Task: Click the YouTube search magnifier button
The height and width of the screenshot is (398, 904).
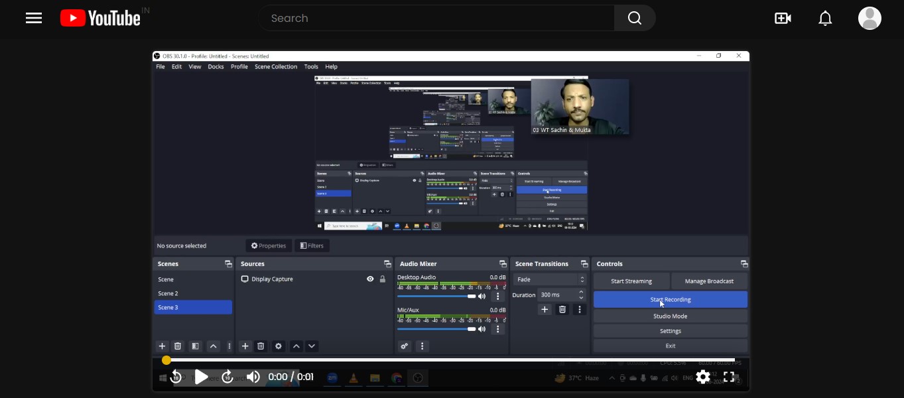Action: [635, 18]
